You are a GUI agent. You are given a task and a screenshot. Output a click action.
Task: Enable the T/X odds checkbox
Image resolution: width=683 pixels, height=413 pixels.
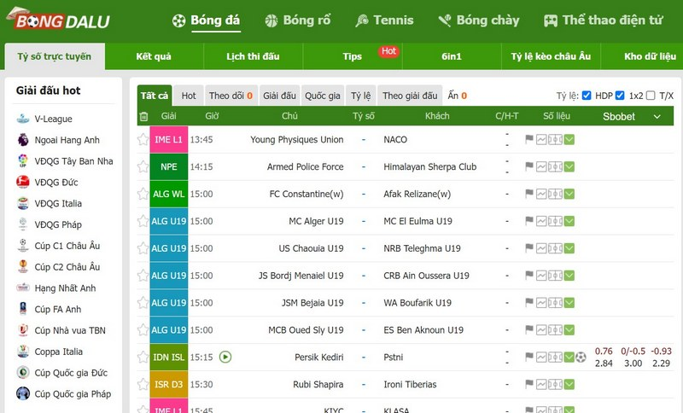coord(651,96)
